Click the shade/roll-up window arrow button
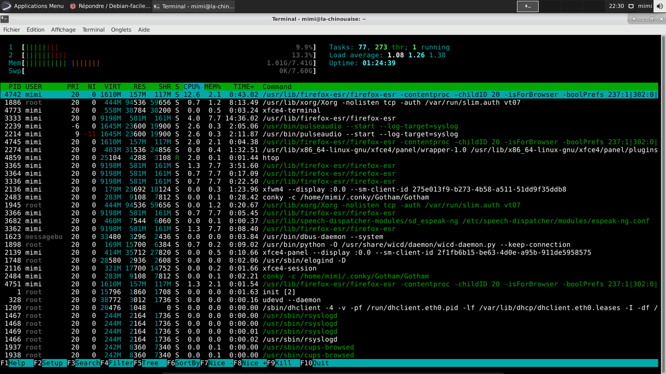 click(634, 19)
